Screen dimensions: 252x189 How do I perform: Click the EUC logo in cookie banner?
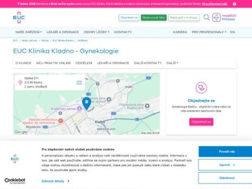click(15, 159)
